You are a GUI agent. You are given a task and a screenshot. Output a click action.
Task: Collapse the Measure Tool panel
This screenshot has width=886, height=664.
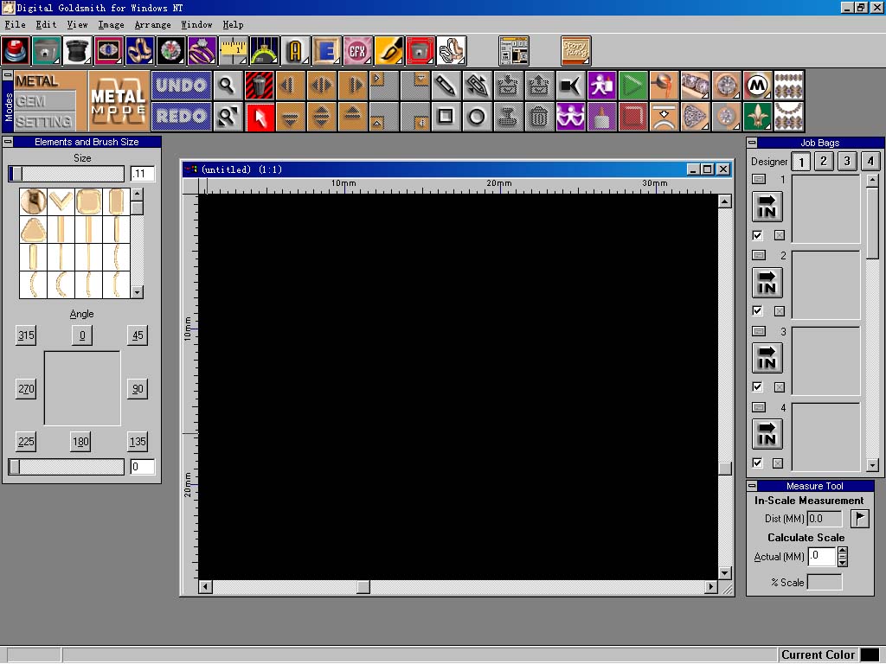point(752,486)
